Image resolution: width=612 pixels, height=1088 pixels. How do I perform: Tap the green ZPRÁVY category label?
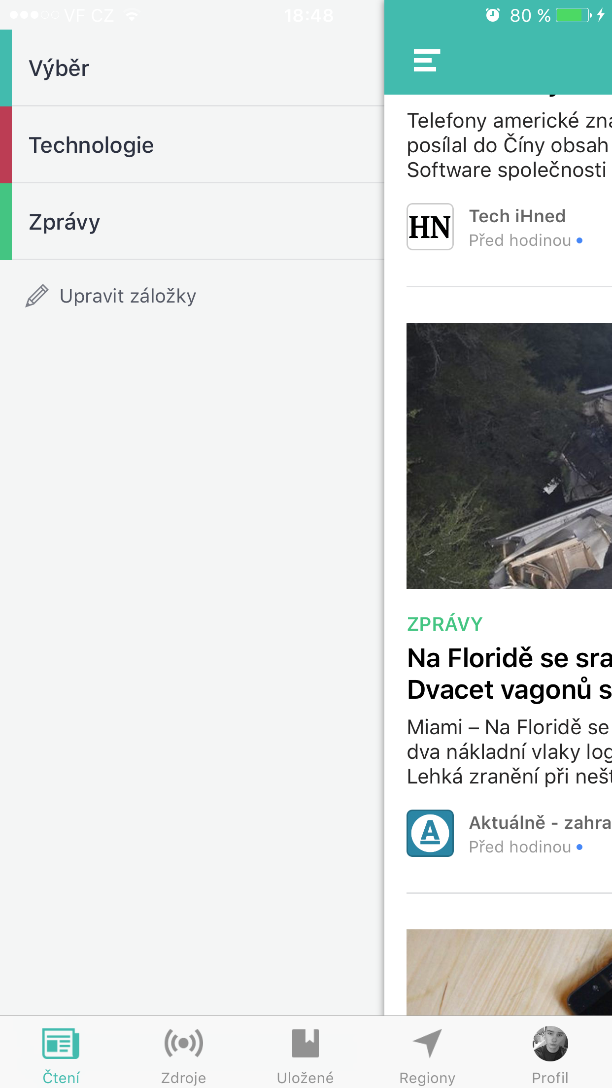(x=445, y=624)
